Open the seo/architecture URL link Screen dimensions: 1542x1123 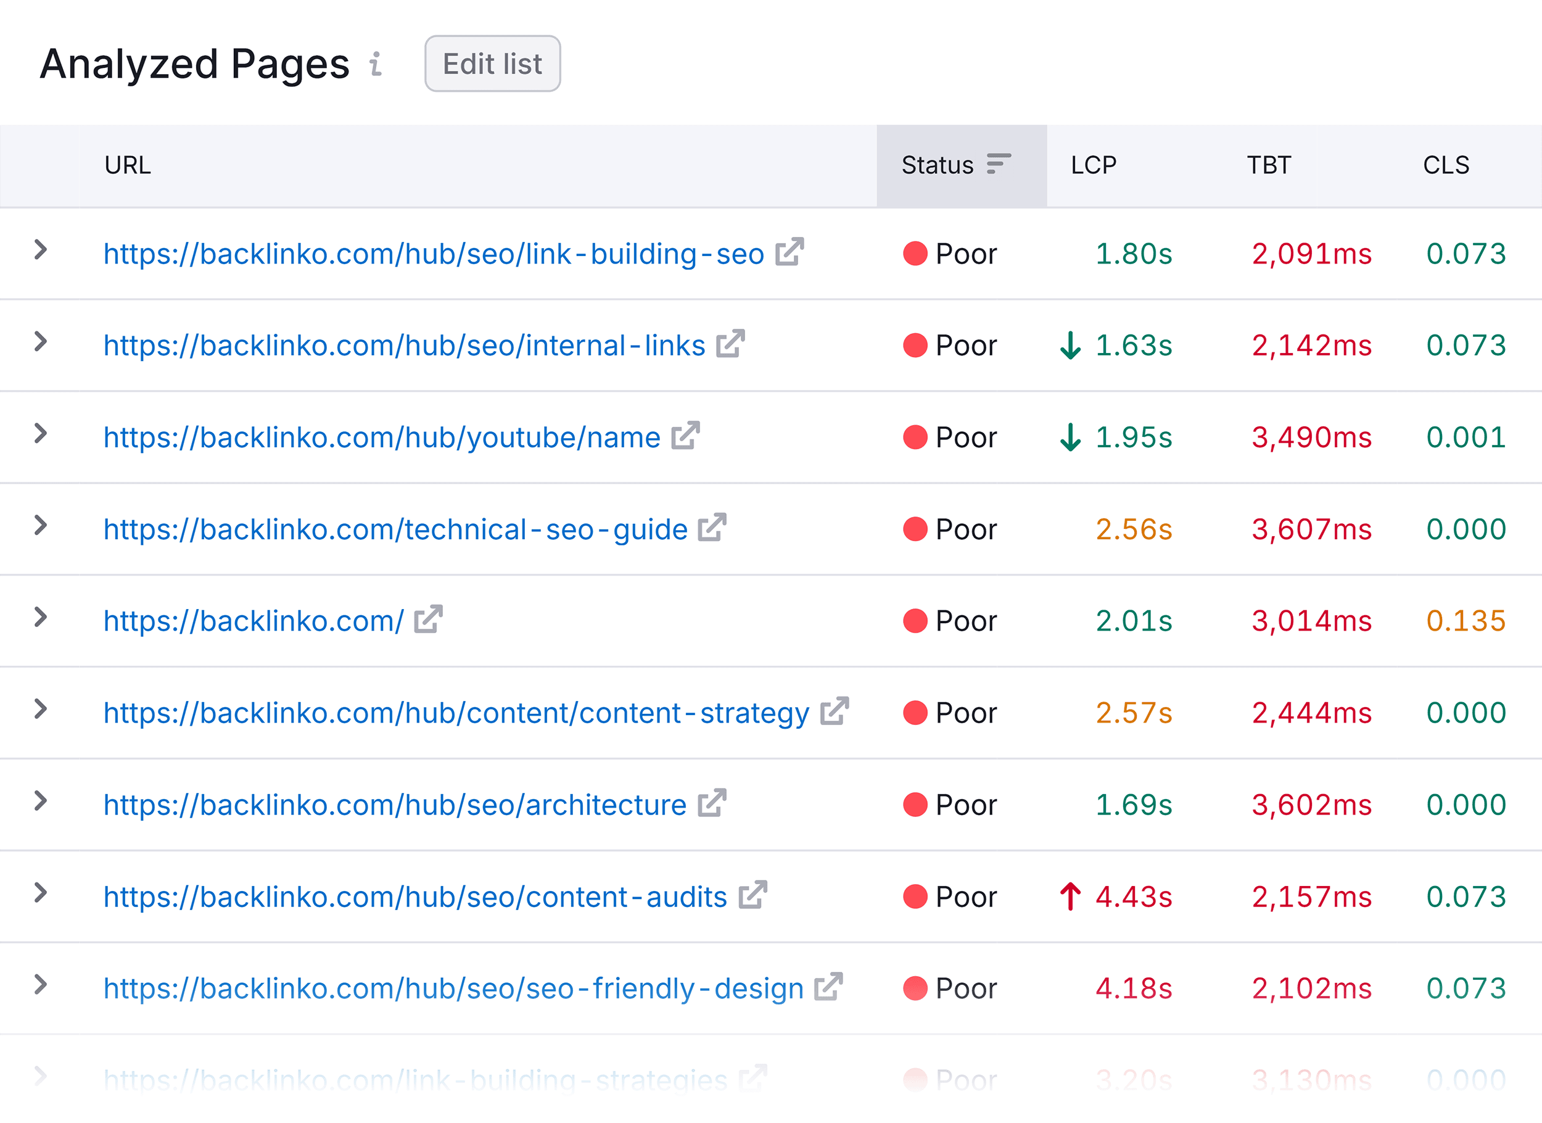pyautogui.click(x=395, y=805)
